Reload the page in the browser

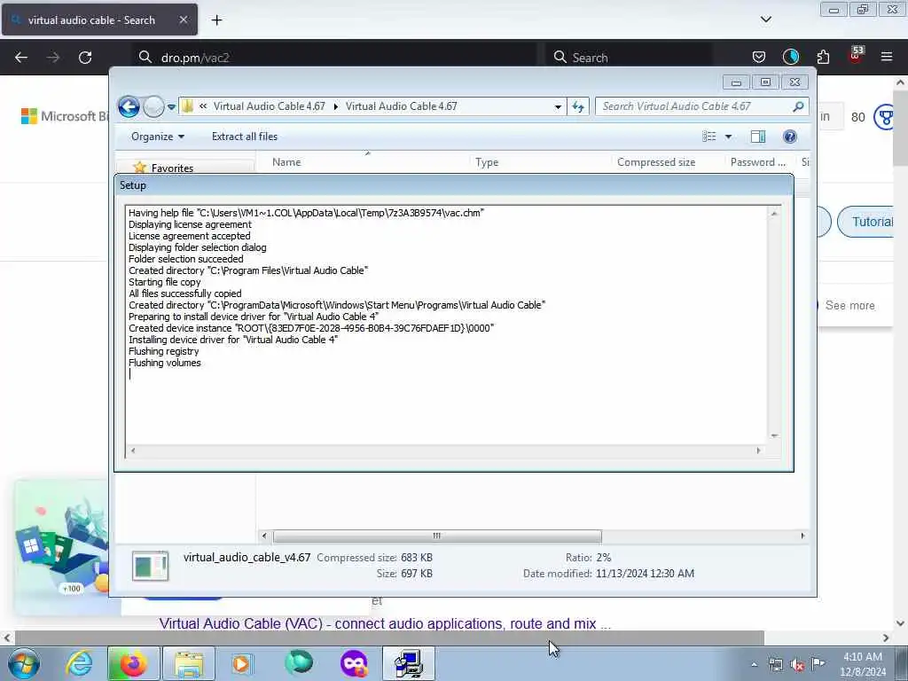tap(85, 58)
